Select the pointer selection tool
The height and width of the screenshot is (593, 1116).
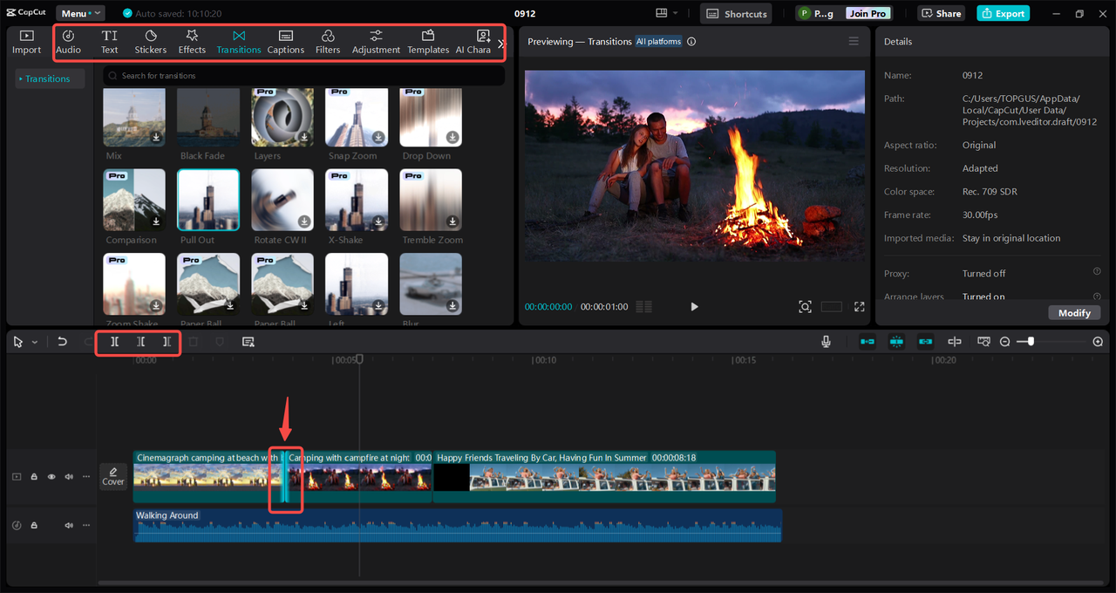(x=18, y=342)
